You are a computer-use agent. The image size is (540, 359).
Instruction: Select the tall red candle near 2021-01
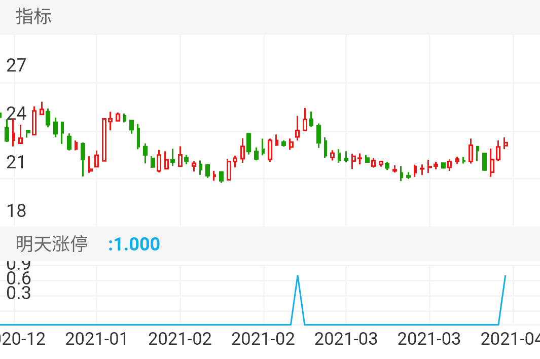point(104,140)
